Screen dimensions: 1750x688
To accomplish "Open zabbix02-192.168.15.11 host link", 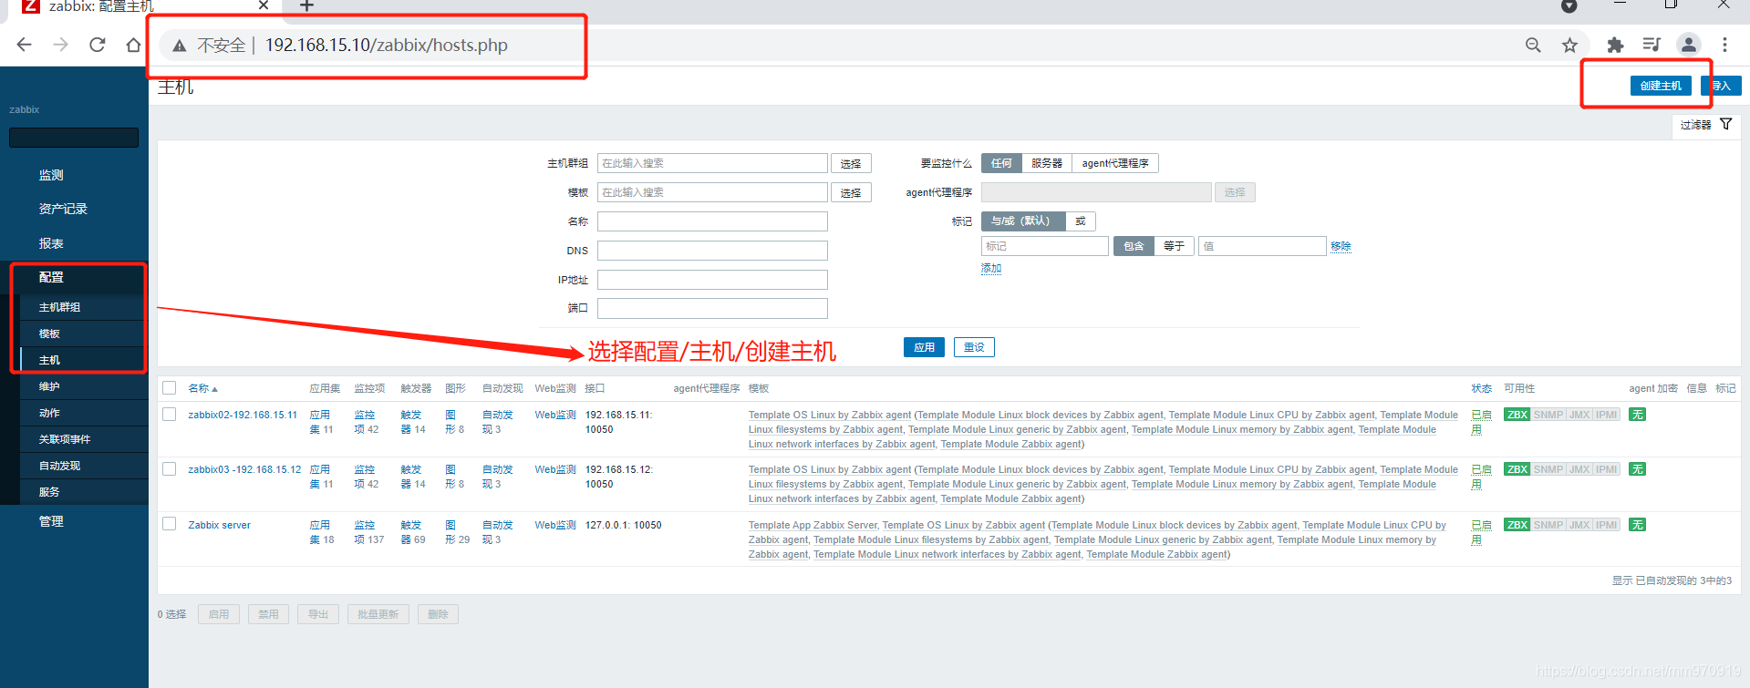I will tap(243, 415).
